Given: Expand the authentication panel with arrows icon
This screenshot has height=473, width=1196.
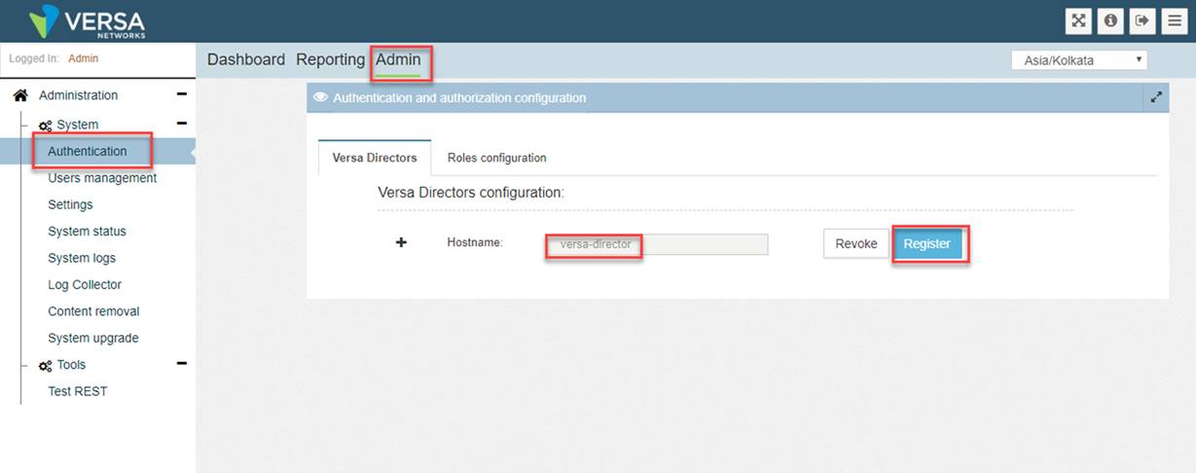Looking at the screenshot, I should [1156, 97].
